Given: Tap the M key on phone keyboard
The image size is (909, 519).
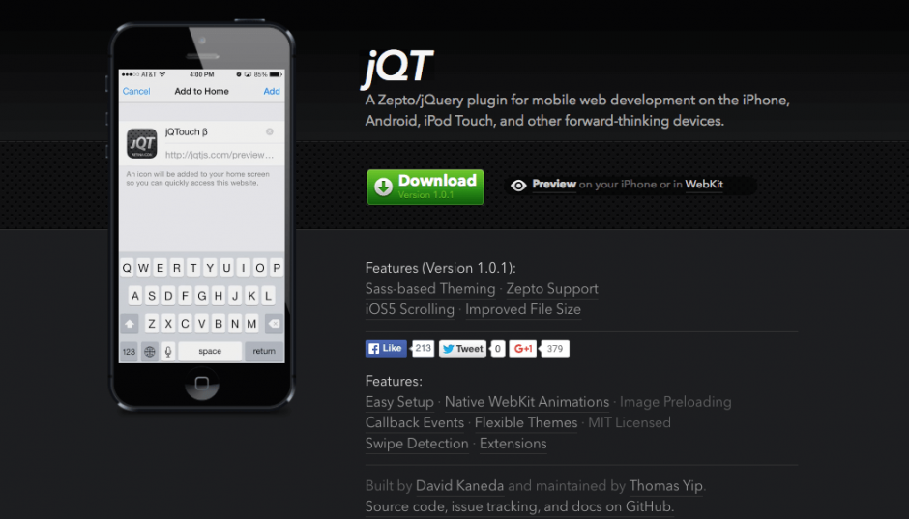Looking at the screenshot, I should point(251,324).
